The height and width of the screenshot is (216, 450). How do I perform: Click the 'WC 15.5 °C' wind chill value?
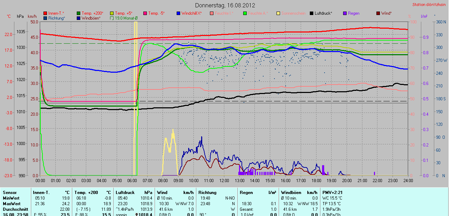pyautogui.click(x=332, y=198)
